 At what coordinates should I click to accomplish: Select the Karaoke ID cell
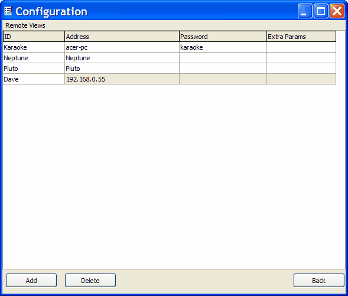pos(34,47)
